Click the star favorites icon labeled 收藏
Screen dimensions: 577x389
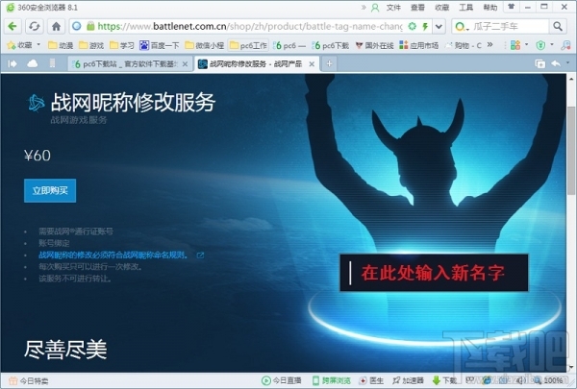(x=19, y=45)
